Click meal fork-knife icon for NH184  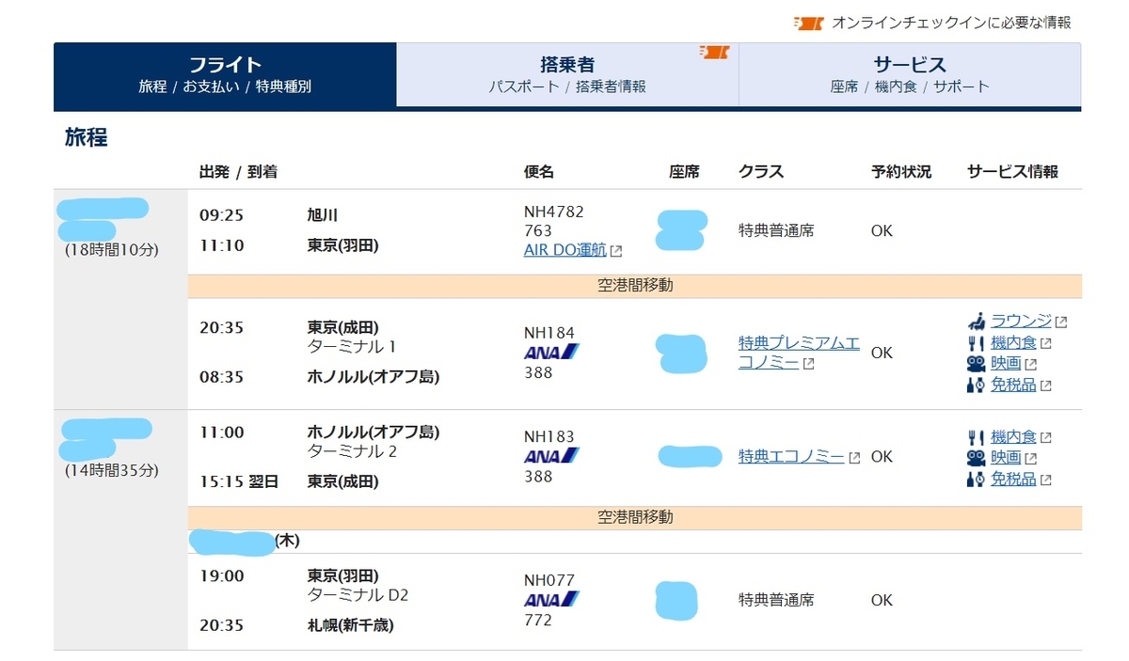click(976, 342)
